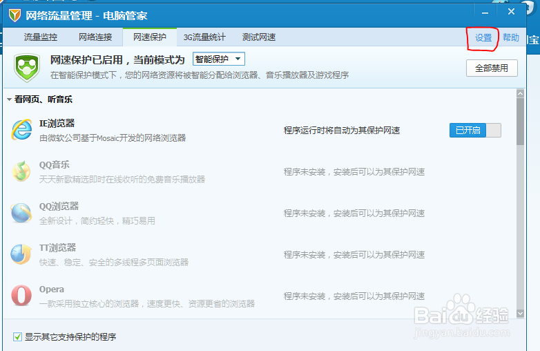Click the scrollbar down arrow
The width and height of the screenshot is (540, 351).
[x=521, y=314]
